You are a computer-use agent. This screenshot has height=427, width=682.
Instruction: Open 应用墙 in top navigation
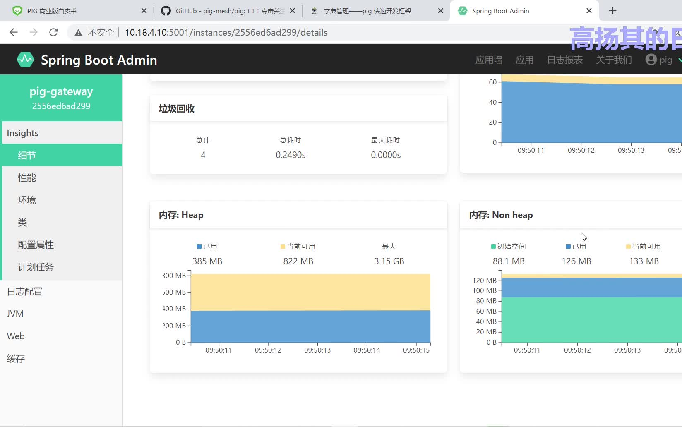click(489, 60)
